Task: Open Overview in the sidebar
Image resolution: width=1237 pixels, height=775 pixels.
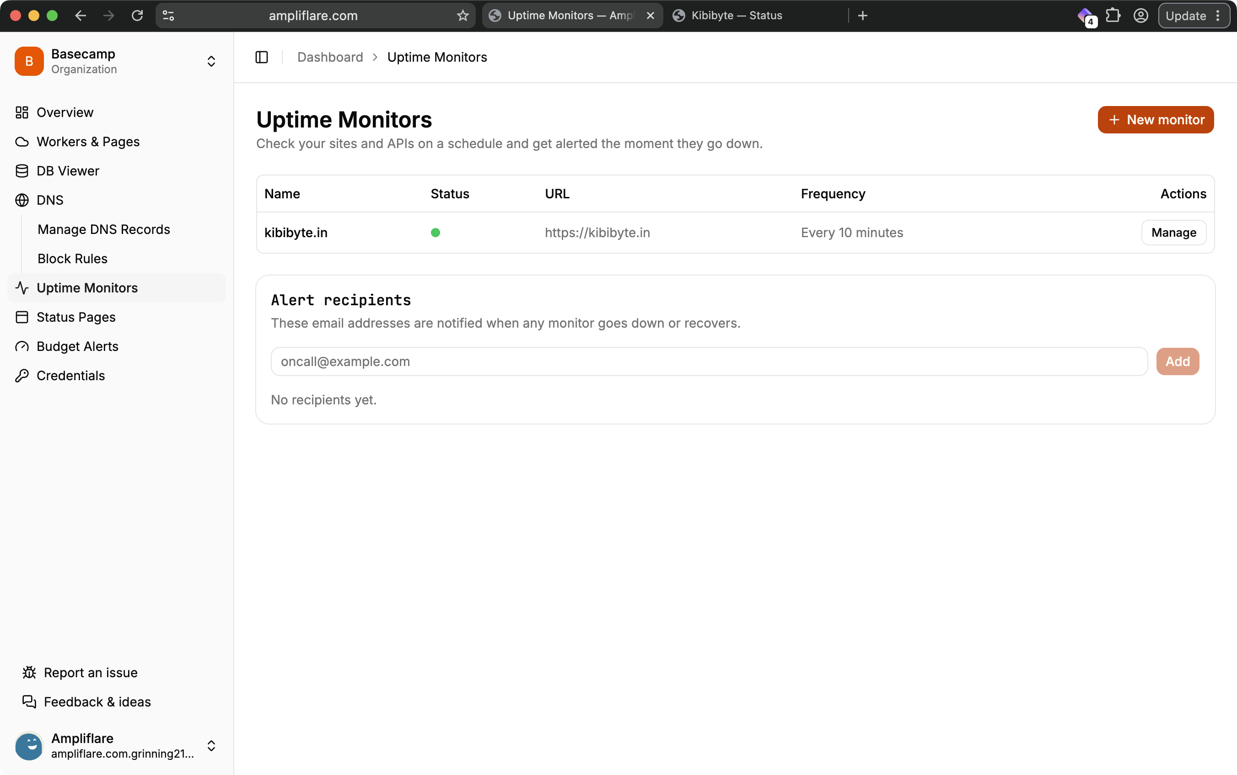Action: [x=117, y=112]
